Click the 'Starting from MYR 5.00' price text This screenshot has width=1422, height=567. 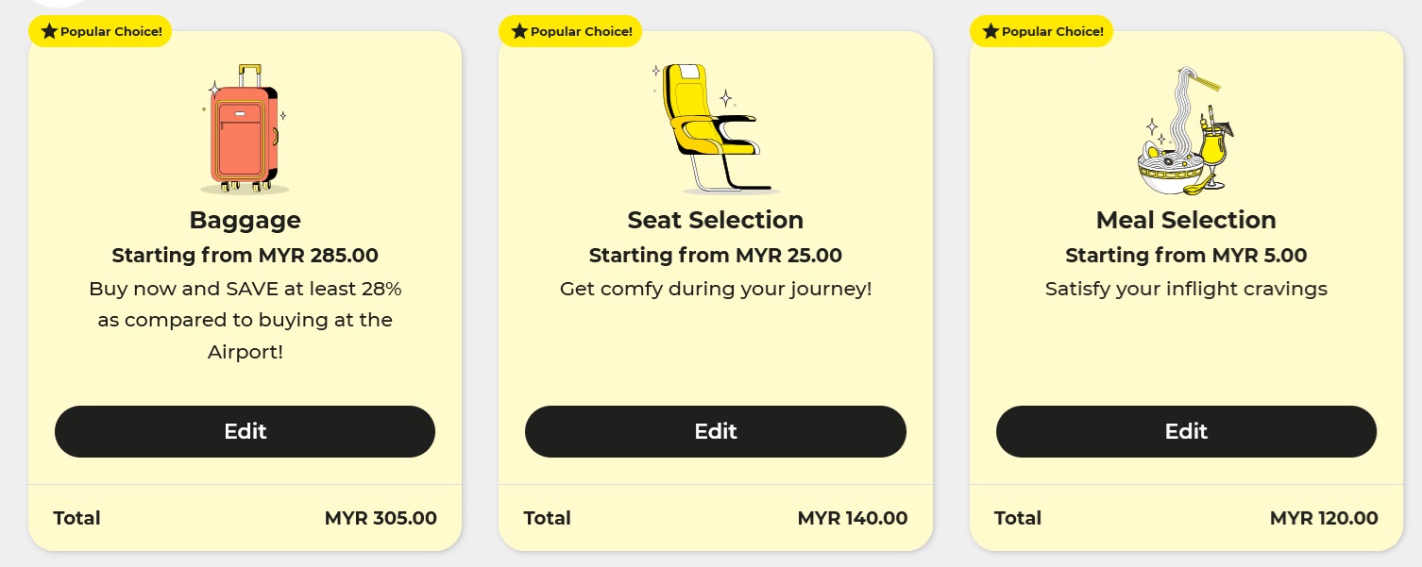[1186, 256]
